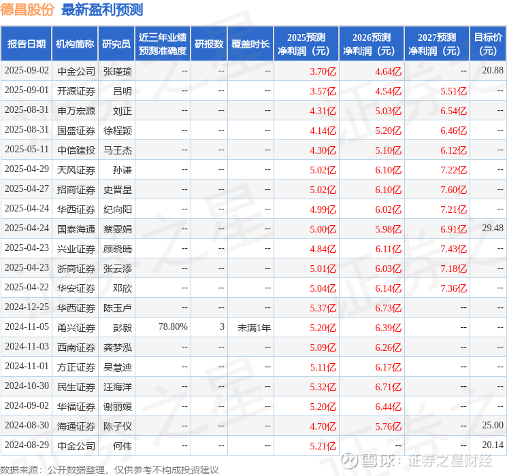
Task: Click the 2026预测净利润 header
Action: click(x=372, y=44)
